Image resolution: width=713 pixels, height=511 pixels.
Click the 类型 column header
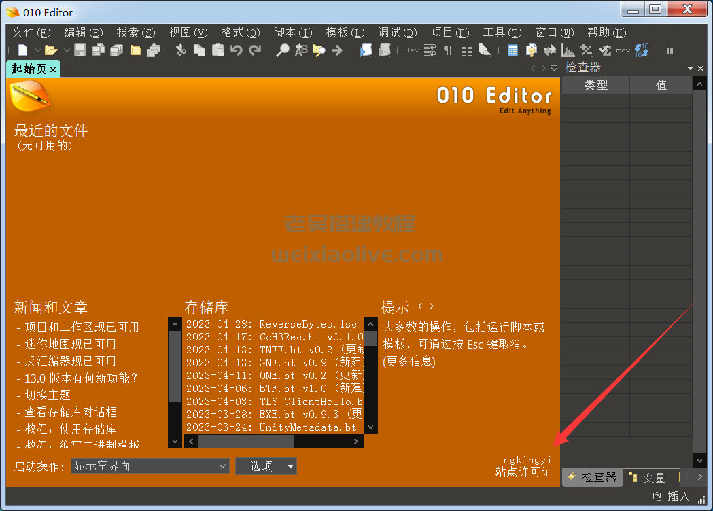[595, 85]
